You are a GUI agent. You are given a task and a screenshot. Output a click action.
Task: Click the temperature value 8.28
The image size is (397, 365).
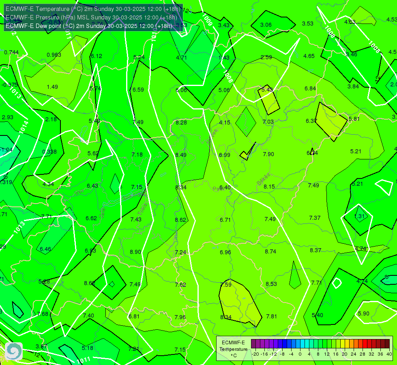[181, 122]
